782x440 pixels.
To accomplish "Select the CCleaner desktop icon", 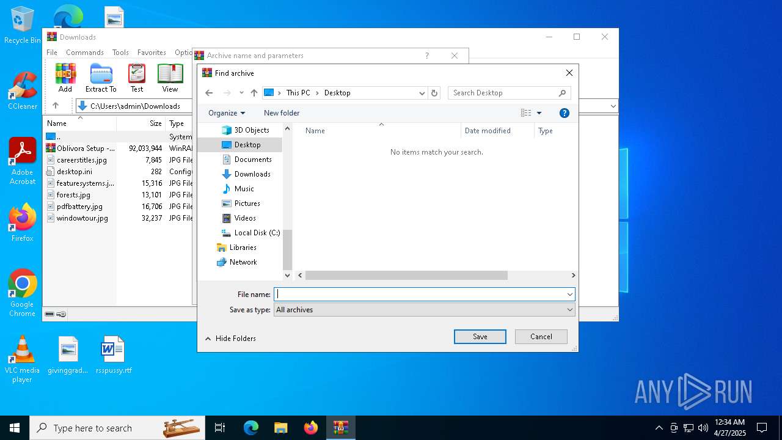I will pyautogui.click(x=23, y=90).
